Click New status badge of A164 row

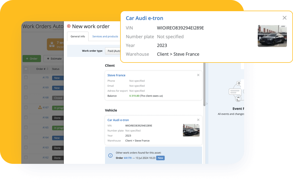coord(58,138)
